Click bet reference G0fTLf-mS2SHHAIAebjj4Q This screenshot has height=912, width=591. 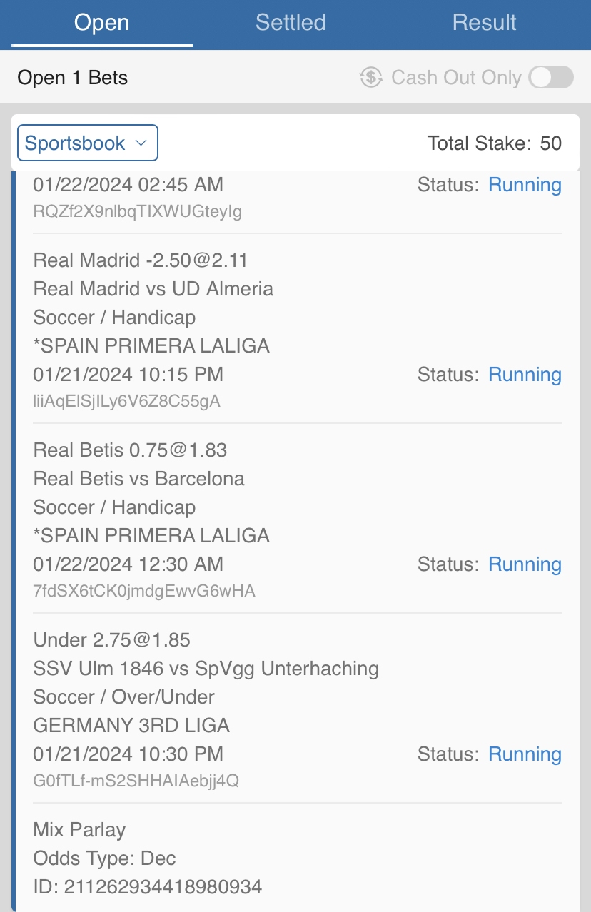[x=136, y=781]
